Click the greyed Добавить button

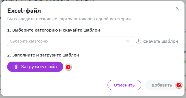pyautogui.click(x=162, y=85)
